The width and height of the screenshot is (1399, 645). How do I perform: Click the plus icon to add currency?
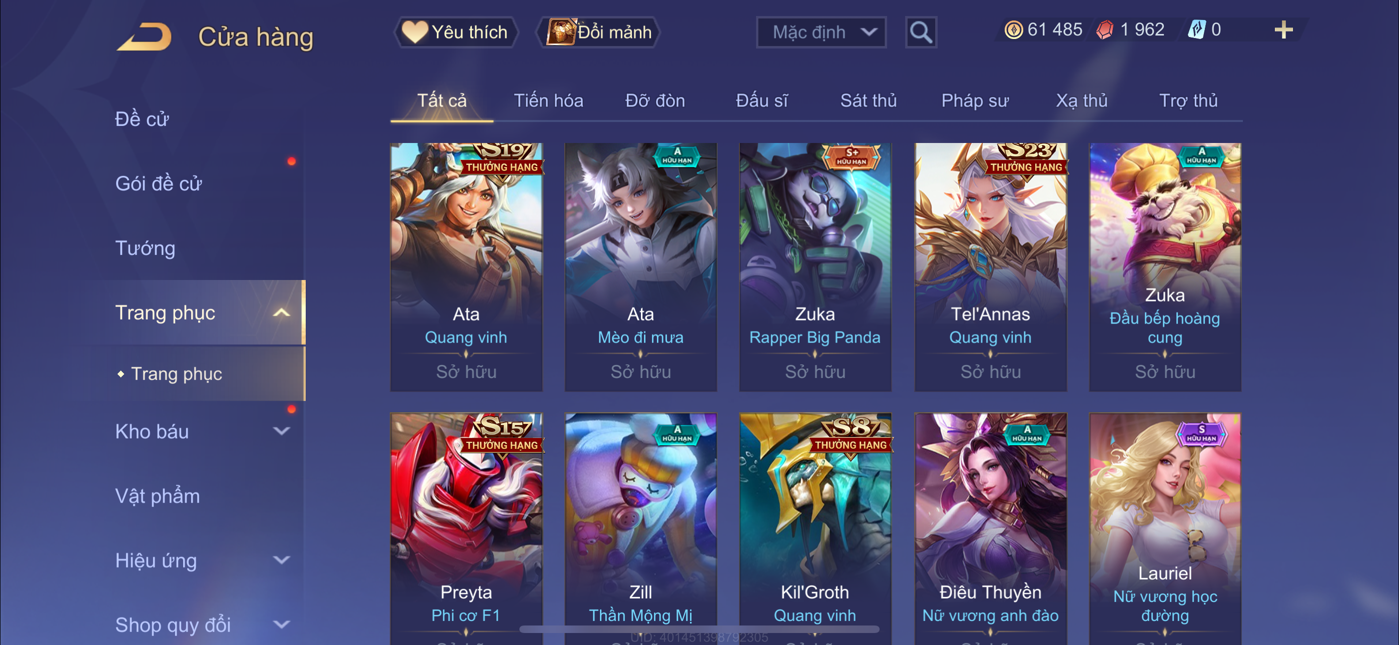(x=1283, y=30)
